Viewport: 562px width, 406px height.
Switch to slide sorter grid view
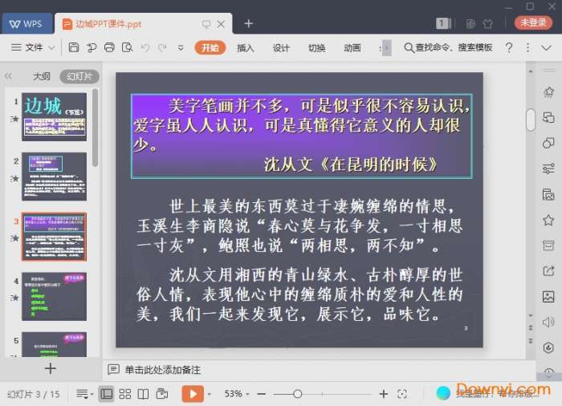(124, 394)
